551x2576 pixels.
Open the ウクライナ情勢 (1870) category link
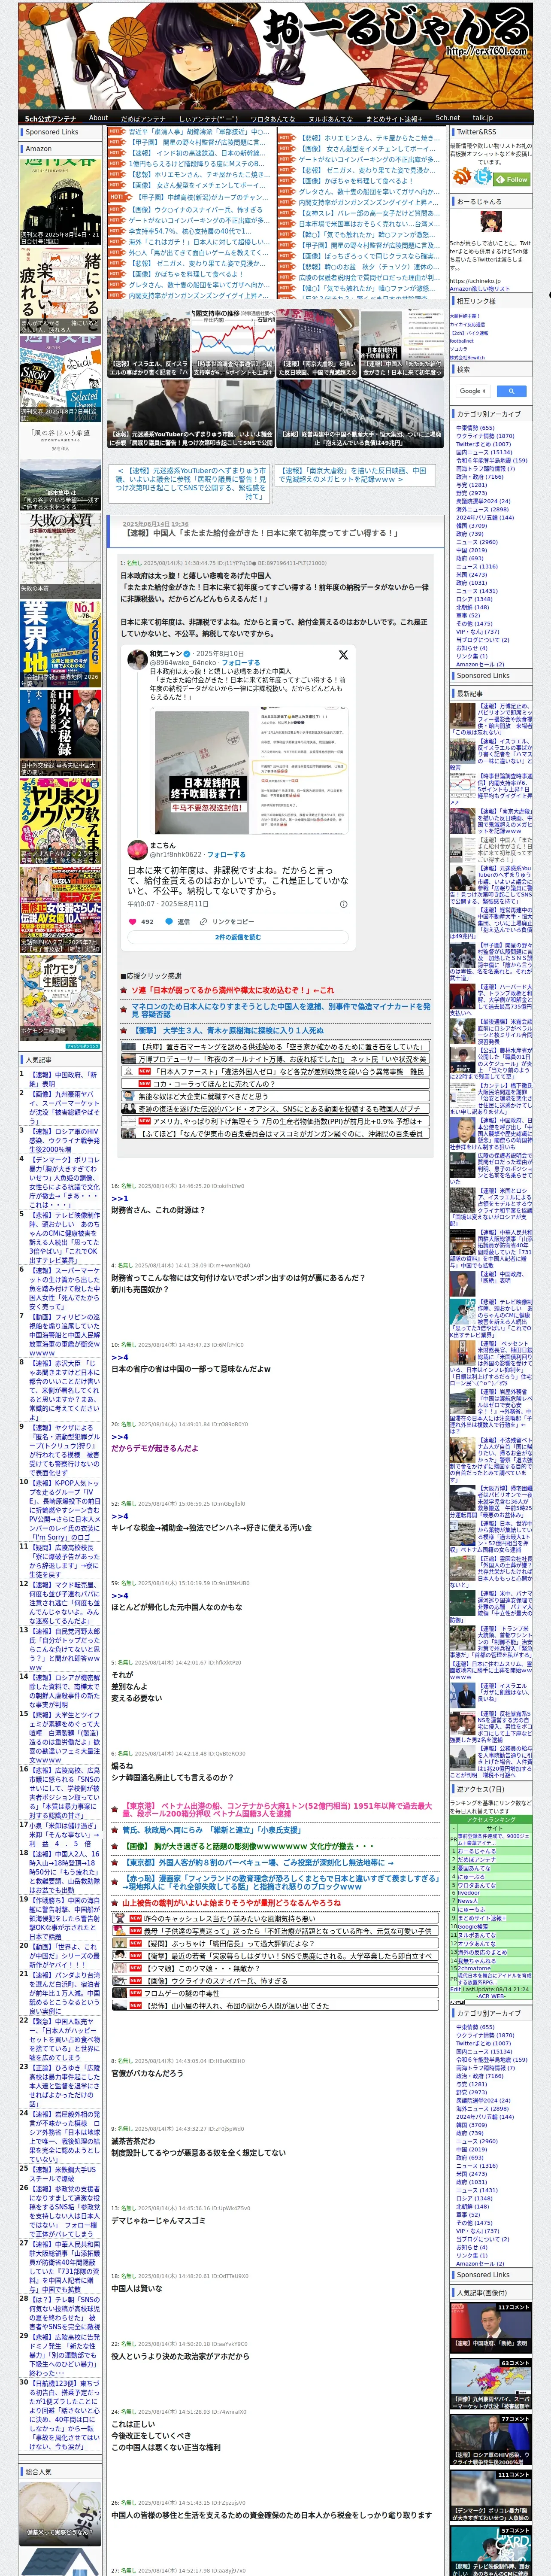point(485,436)
